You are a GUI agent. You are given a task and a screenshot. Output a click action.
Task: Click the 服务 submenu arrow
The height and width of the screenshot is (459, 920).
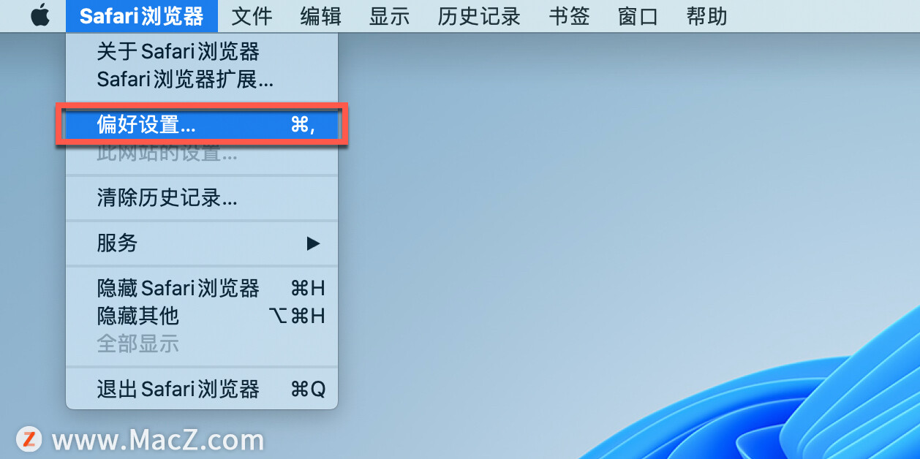[x=313, y=243]
